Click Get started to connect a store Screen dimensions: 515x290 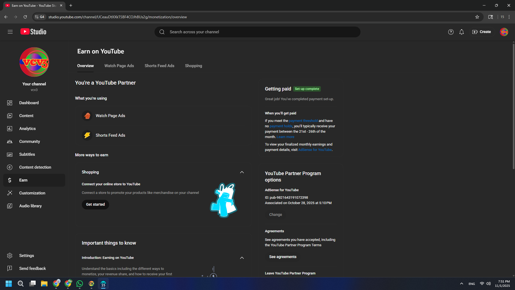coord(95,205)
